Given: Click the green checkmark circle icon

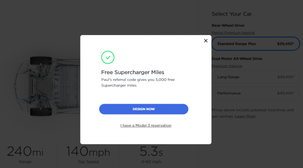Looking at the screenshot, I should pyautogui.click(x=108, y=57).
